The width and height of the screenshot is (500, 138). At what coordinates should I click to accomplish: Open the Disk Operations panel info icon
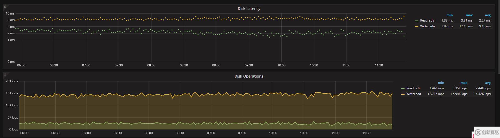5,74
